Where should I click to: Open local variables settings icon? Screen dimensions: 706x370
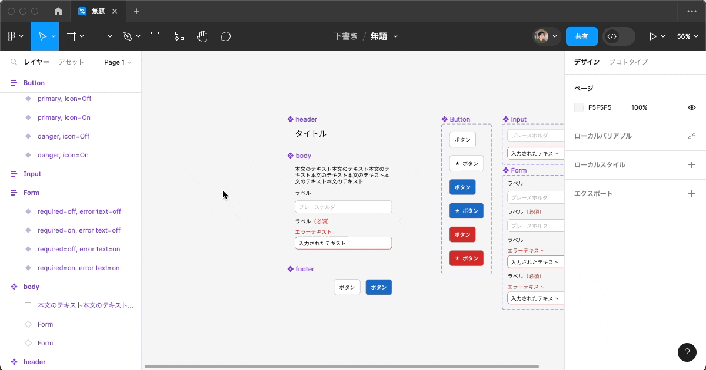(x=691, y=136)
